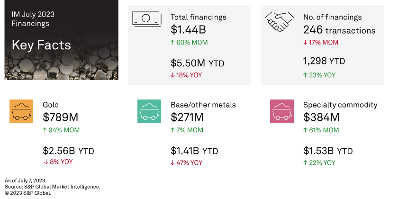The image size is (398, 199).
Task: Click the banknote icon beside Total financings
Action: tap(146, 18)
